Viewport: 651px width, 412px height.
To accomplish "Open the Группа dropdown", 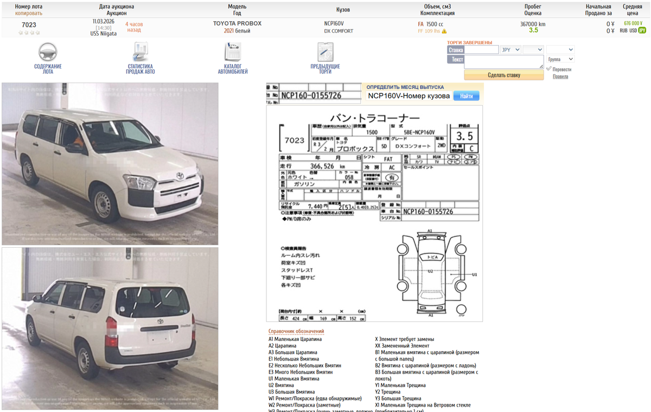I will (x=560, y=59).
